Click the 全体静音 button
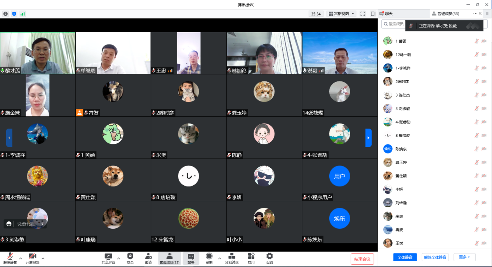The image size is (492, 267). [405, 257]
